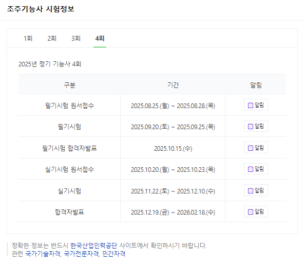Switch to the 2회 tab
305x264 pixels.
tap(52, 38)
